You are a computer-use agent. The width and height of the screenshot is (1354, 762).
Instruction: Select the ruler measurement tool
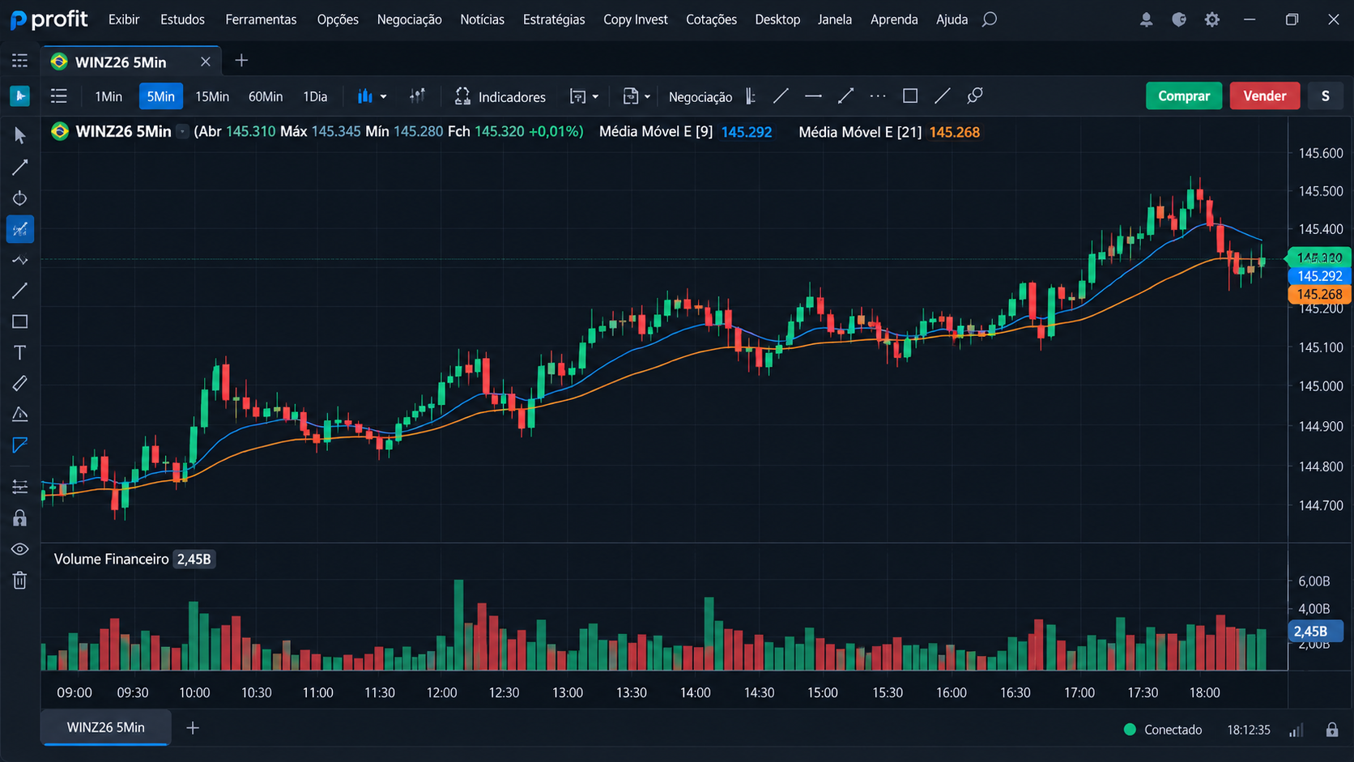[20, 383]
